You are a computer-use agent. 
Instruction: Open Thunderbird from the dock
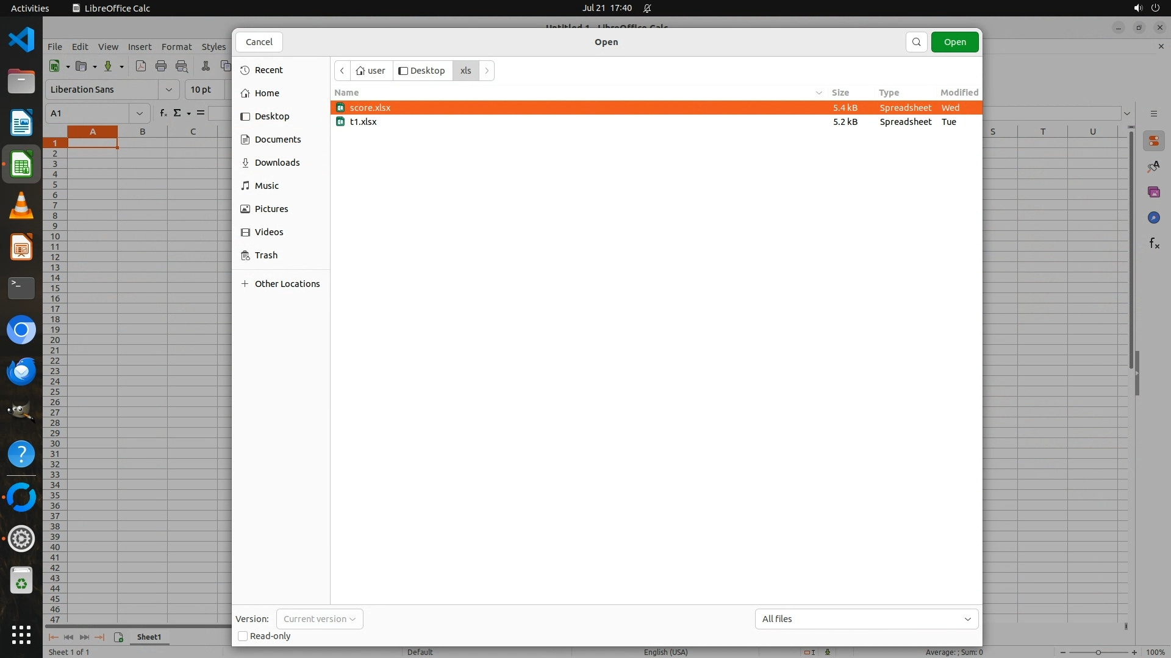[x=21, y=371]
